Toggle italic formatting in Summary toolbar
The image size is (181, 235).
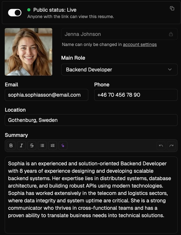[x=21, y=145]
